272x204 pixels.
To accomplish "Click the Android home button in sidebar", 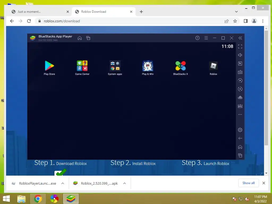I will pyautogui.click(x=240, y=147).
